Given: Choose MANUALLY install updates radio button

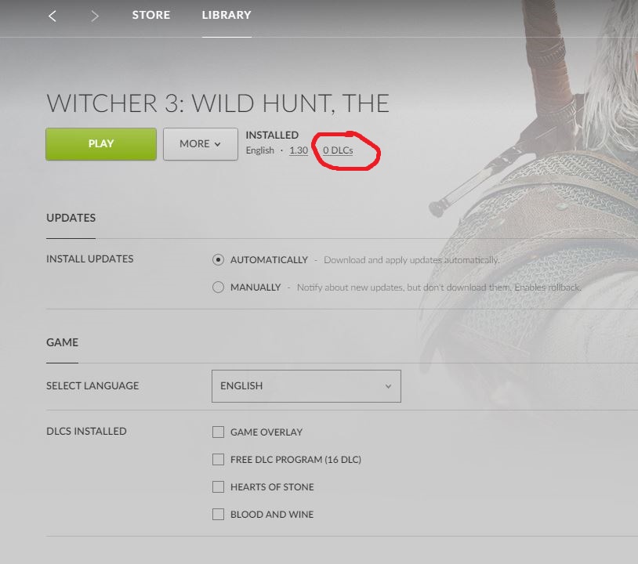Looking at the screenshot, I should 218,287.
